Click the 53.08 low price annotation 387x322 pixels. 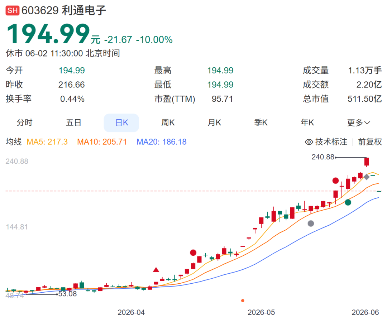(68, 294)
